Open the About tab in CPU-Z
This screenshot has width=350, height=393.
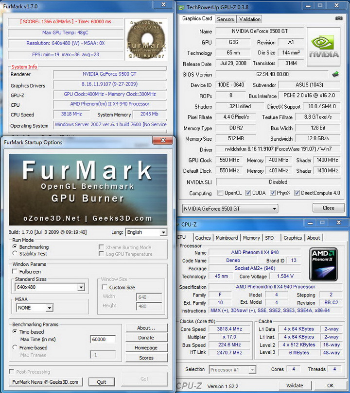pos(314,238)
